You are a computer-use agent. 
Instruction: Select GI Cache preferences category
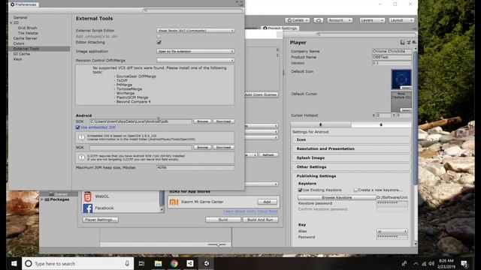(22, 54)
